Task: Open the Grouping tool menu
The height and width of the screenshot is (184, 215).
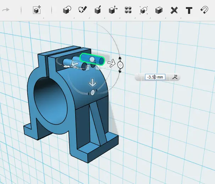Action: (144, 10)
